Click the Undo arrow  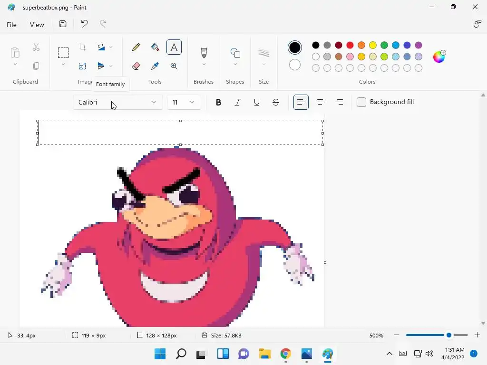(84, 24)
